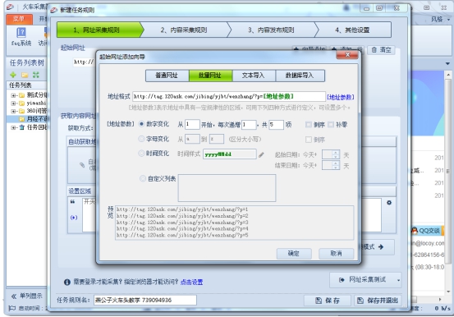Screen dimensions: 454x317
Task: Click the yellow new folder icon in task tree
Action: pyautogui.click(x=25, y=75)
